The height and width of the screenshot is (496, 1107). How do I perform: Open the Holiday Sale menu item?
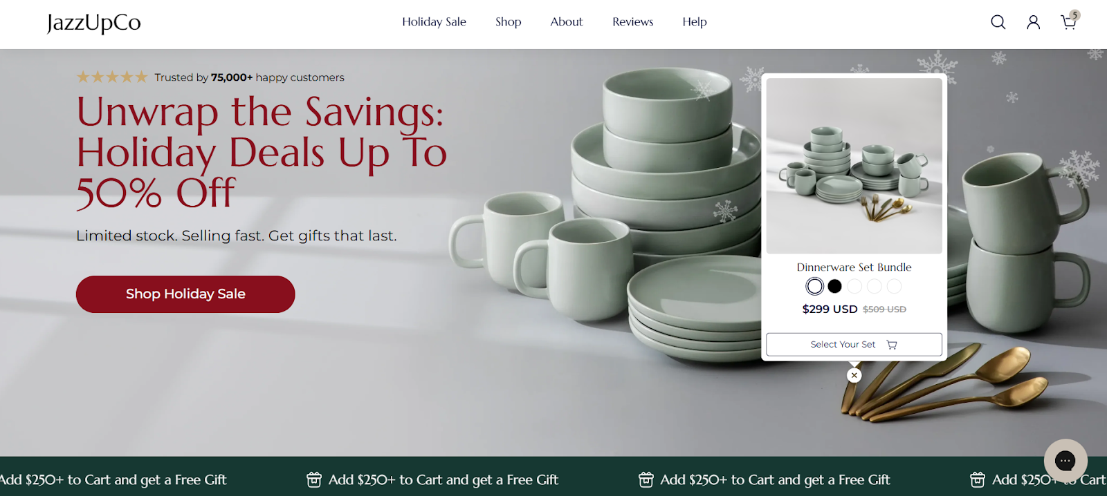[x=434, y=22]
